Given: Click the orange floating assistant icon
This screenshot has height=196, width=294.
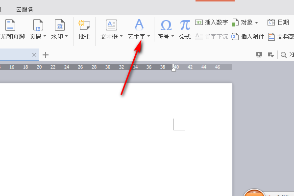Looking at the screenshot, I should point(254,193).
